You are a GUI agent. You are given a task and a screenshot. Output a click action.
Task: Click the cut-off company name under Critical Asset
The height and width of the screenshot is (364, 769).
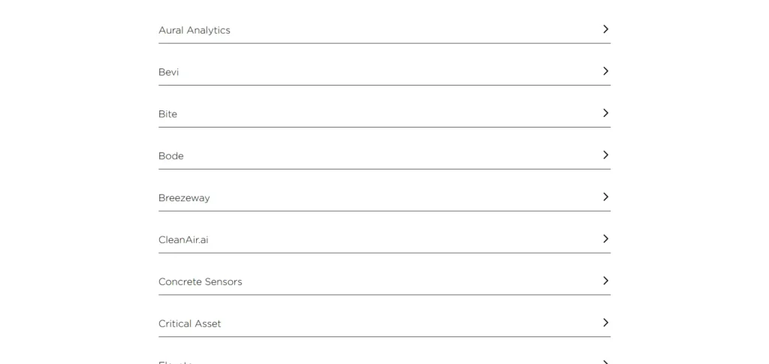(x=175, y=362)
